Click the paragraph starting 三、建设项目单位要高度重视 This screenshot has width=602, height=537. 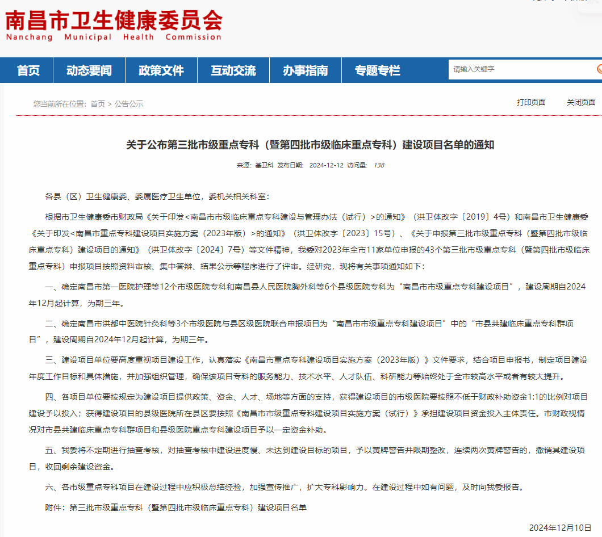coord(308,368)
